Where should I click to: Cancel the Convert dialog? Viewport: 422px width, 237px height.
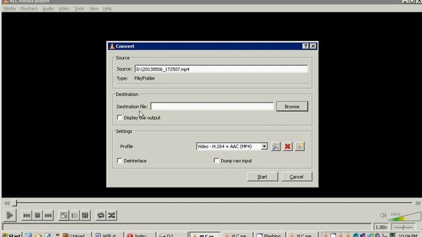(297, 176)
